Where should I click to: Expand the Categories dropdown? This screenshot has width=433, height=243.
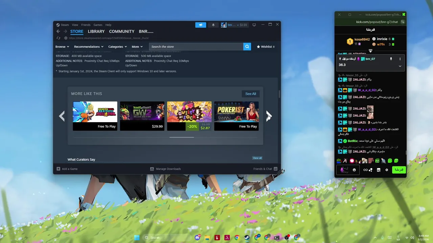[117, 47]
